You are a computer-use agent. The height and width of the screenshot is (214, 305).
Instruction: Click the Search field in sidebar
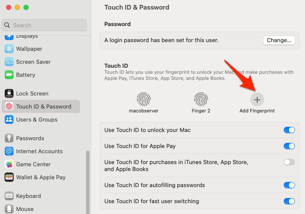43,25
